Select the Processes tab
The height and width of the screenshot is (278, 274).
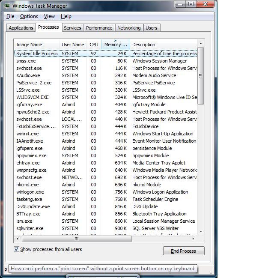[48, 27]
